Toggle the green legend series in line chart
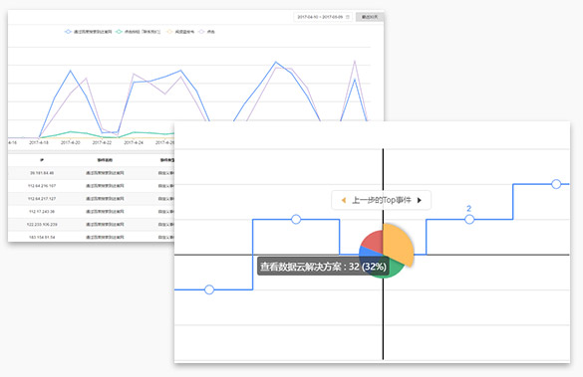This screenshot has height=377, width=583. (x=139, y=32)
